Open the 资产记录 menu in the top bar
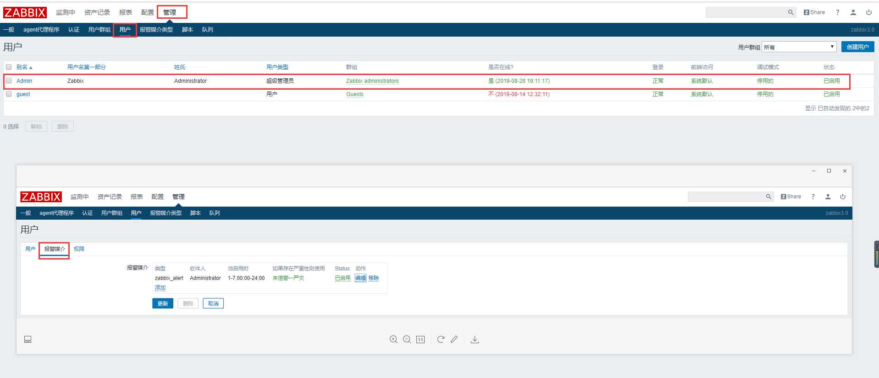Viewport: 879px width, 378px height. pyautogui.click(x=97, y=12)
